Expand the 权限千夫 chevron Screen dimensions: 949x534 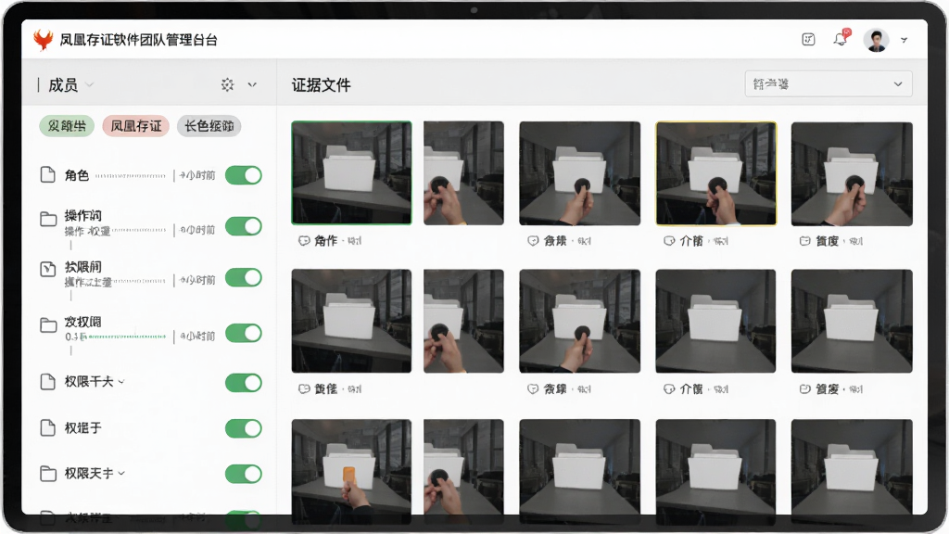click(121, 382)
